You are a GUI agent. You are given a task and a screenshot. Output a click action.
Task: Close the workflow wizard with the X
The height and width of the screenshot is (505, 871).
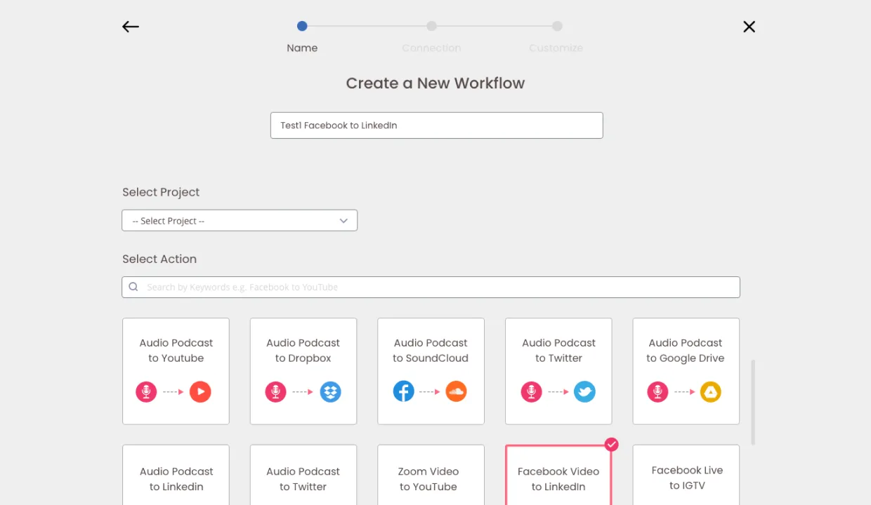click(749, 27)
